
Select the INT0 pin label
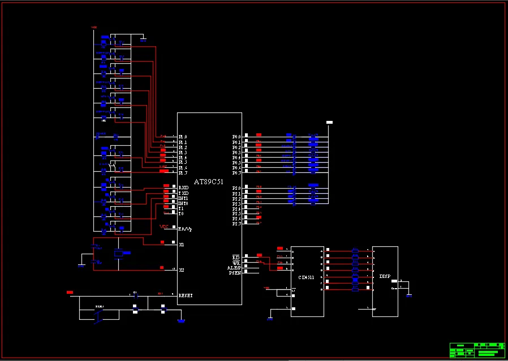click(x=183, y=203)
